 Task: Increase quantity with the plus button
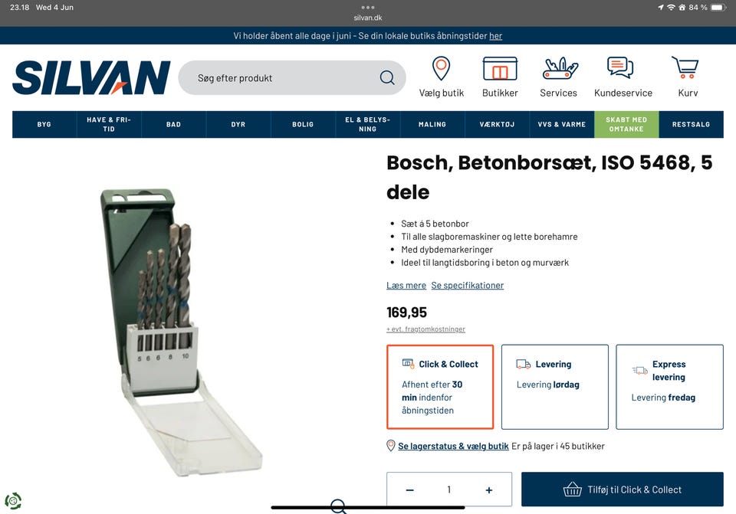488,490
